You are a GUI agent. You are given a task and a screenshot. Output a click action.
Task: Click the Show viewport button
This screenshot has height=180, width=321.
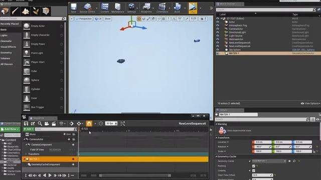tap(107, 19)
